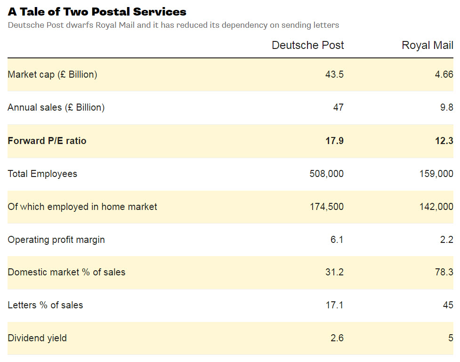This screenshot has height=362, width=460.
Task: Click the title 'A Tale of Two Postal Services'
Action: 97,12
